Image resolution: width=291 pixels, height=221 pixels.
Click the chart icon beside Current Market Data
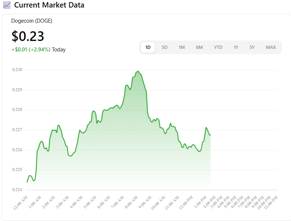(7, 5)
